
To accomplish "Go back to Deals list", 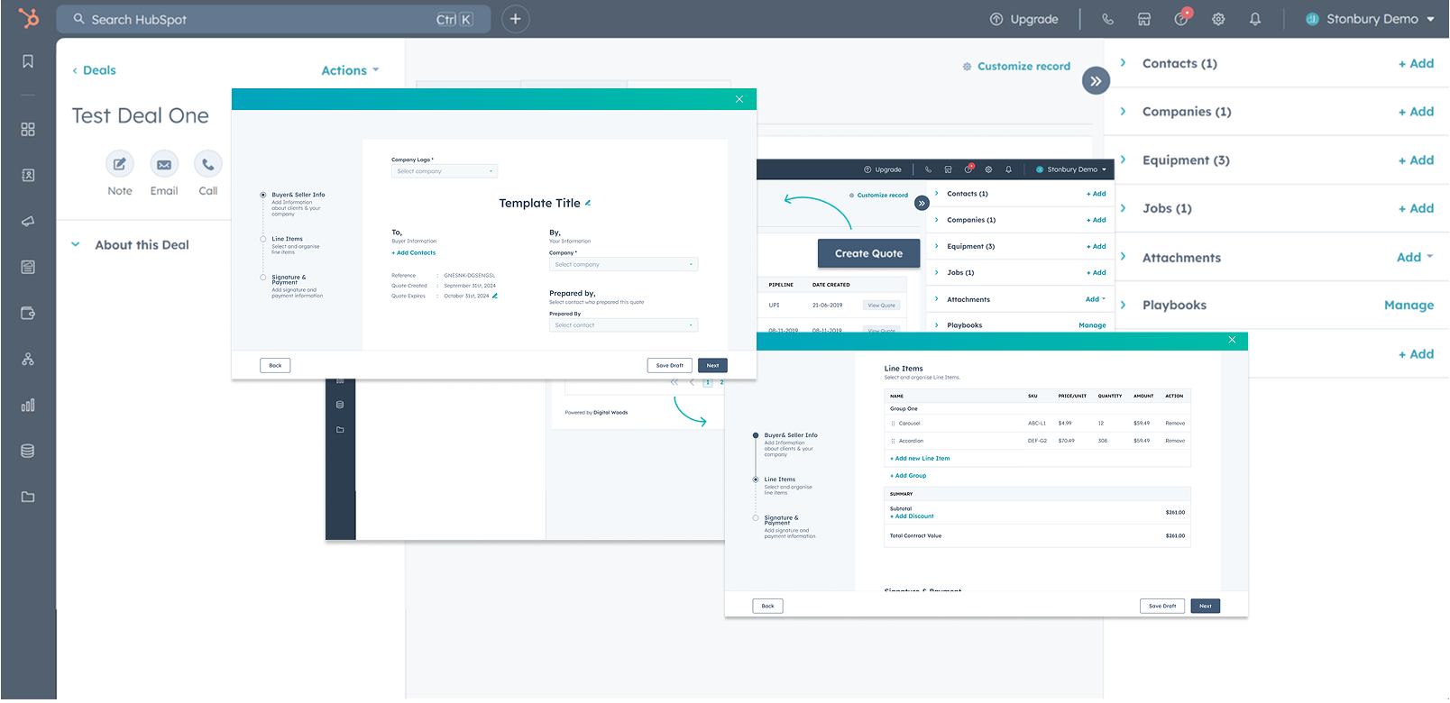I will click(94, 70).
